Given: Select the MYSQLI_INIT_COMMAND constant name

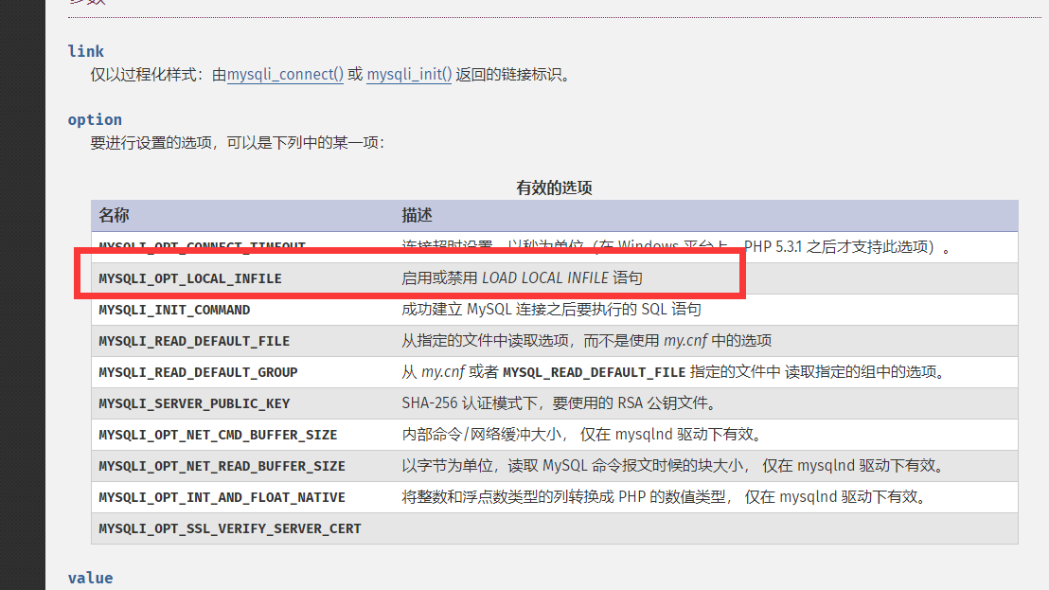Looking at the screenshot, I should [x=174, y=310].
